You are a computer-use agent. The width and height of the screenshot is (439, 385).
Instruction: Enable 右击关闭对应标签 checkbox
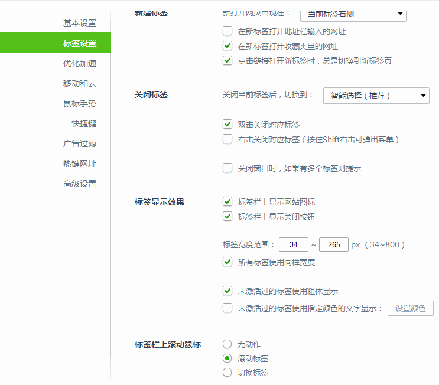[227, 139]
